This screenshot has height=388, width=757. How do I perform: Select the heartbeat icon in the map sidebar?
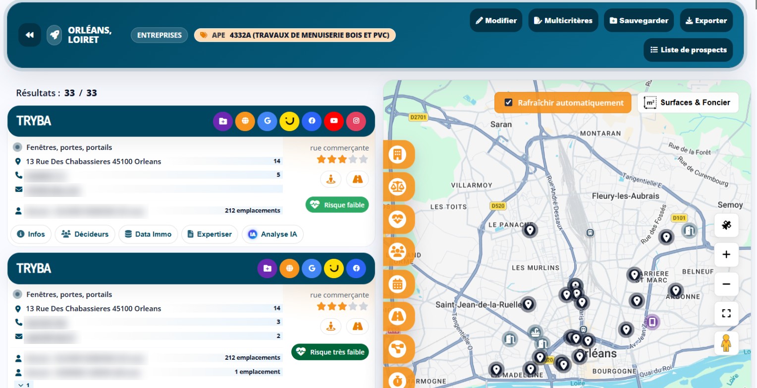click(x=398, y=219)
